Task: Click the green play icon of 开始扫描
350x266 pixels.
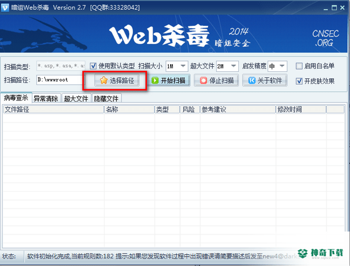Action: point(155,81)
